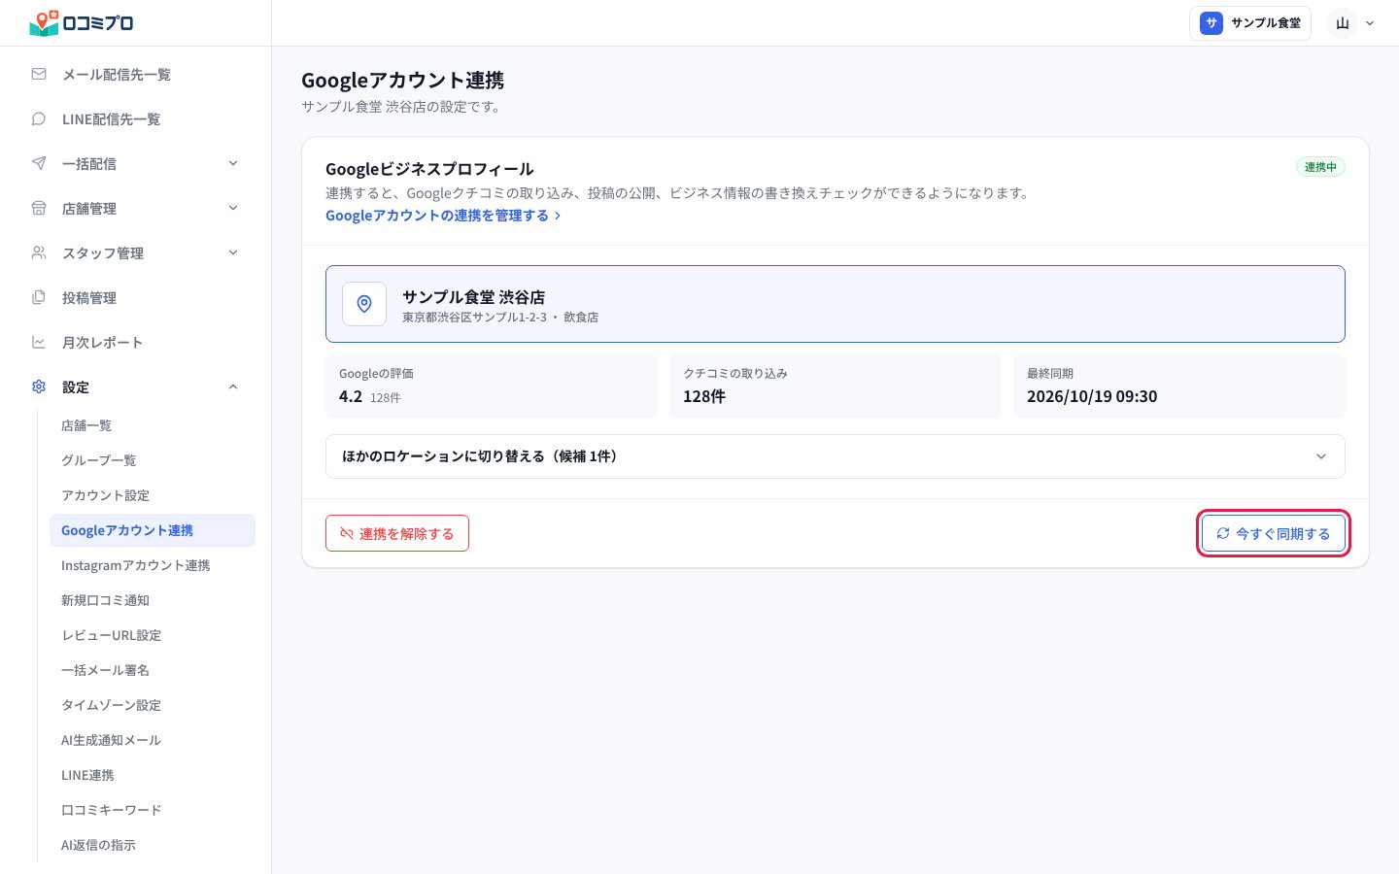Select Googleアカウント連携 submenu item
The image size is (1399, 874).
tap(153, 530)
